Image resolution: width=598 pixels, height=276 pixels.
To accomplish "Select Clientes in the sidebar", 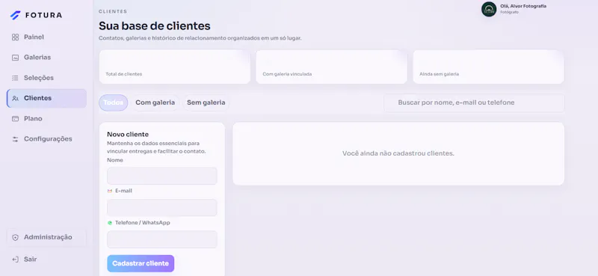I will (46, 98).
